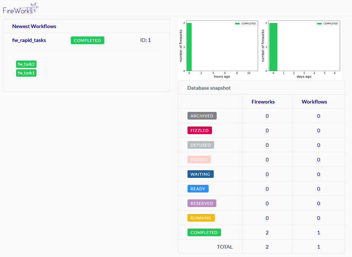Select the PAUSED status badge

coord(199,159)
